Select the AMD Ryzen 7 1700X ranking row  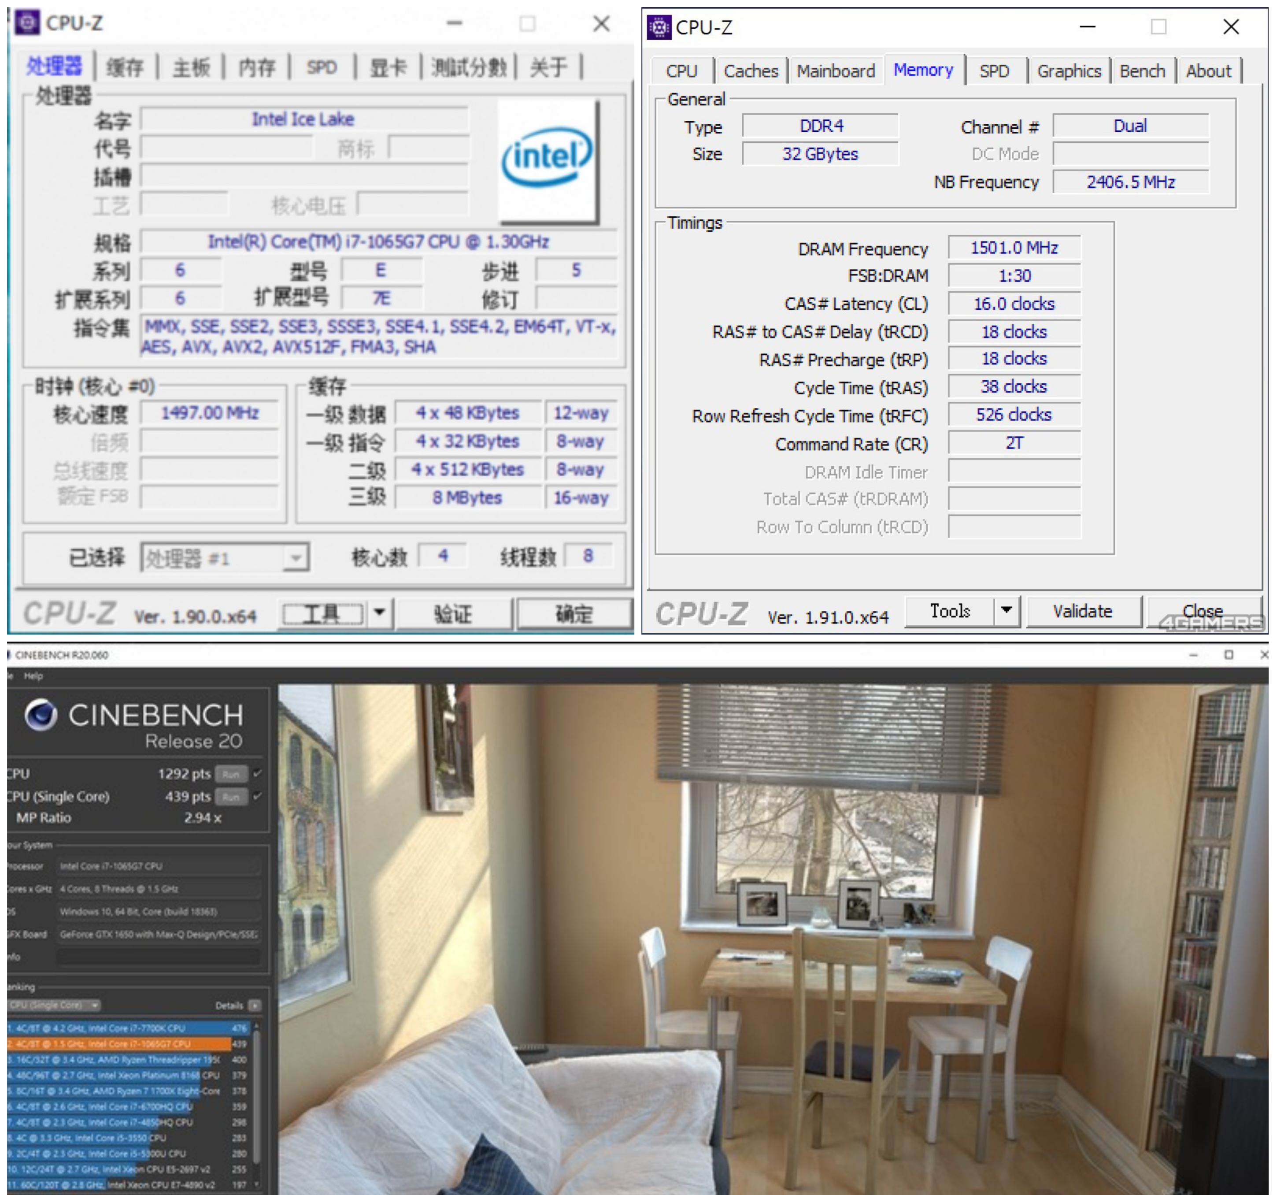(128, 1091)
